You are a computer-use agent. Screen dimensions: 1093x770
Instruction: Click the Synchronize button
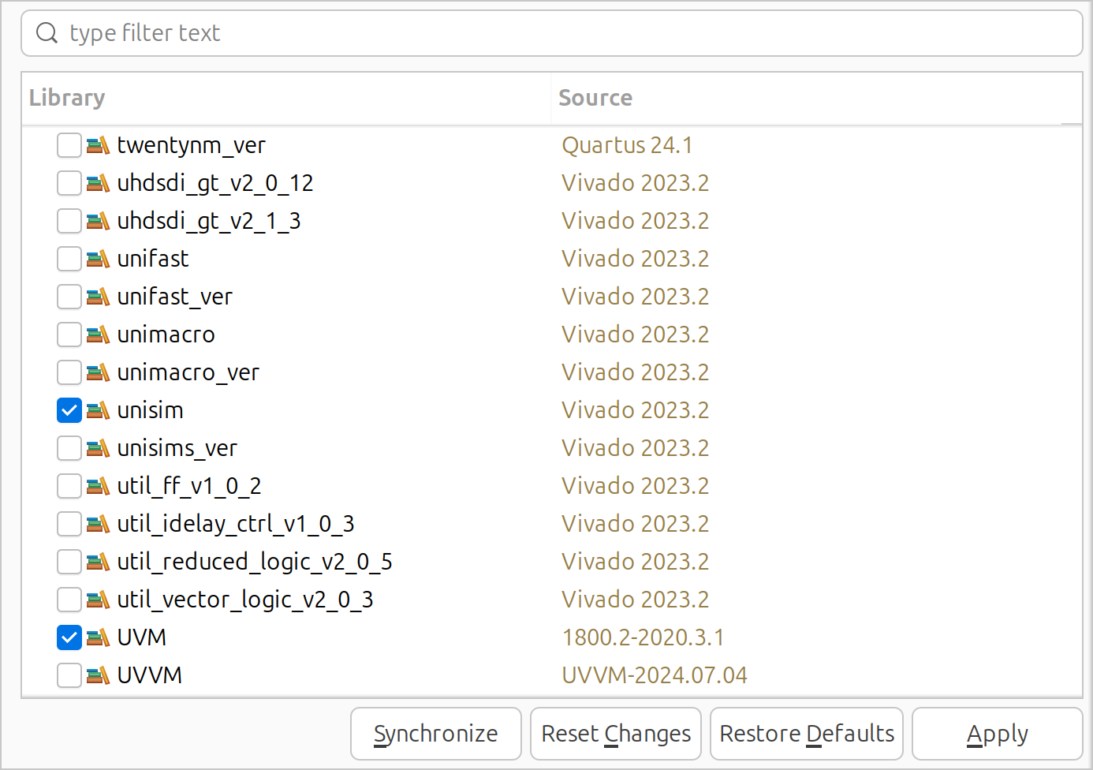coord(436,734)
